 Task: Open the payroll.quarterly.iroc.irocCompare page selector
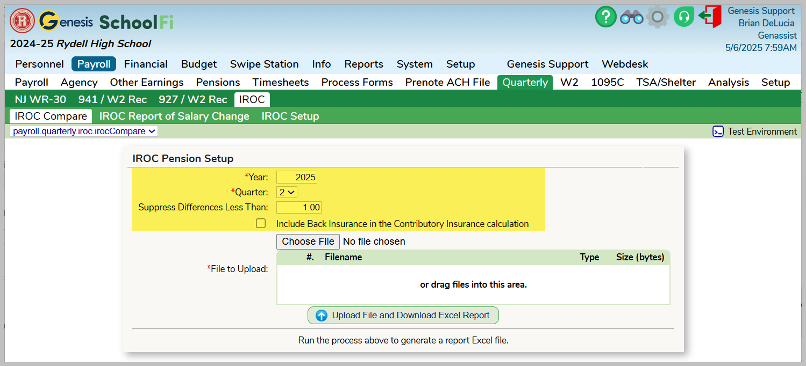[84, 131]
